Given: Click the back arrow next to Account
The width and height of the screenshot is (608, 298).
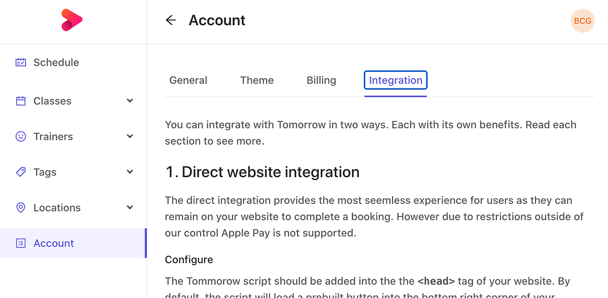Looking at the screenshot, I should click(x=171, y=20).
